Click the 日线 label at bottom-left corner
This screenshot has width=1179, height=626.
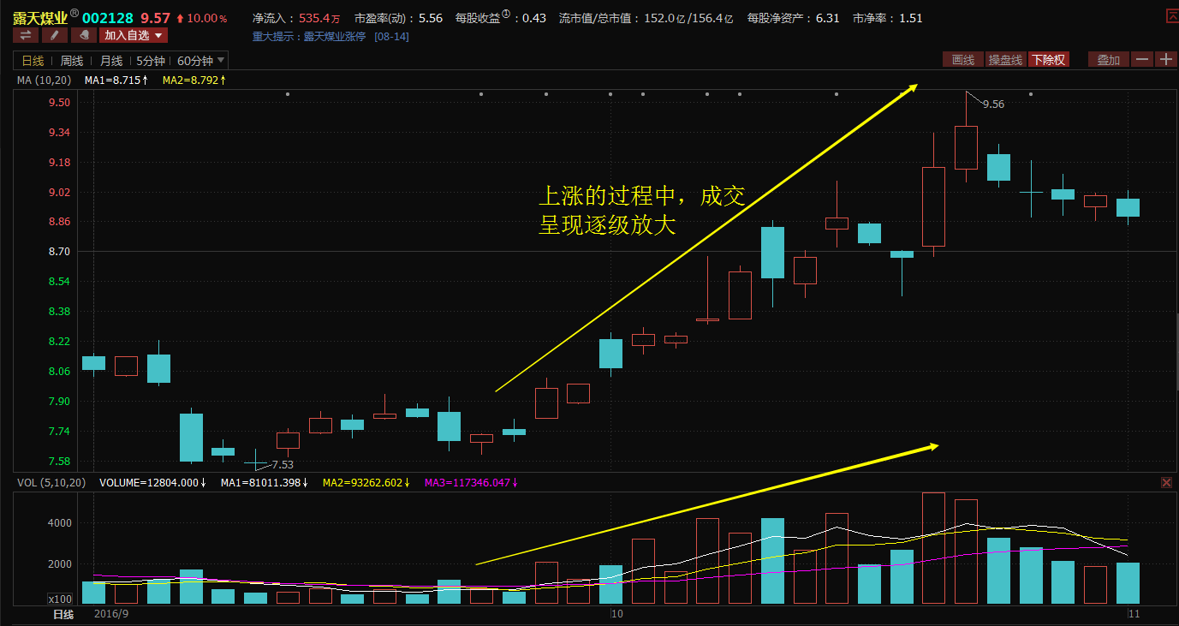[x=63, y=614]
